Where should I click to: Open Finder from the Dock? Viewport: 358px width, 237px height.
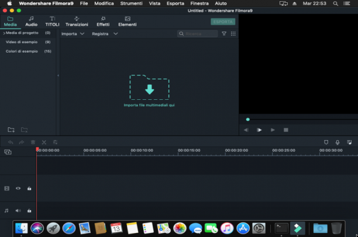[22, 228]
